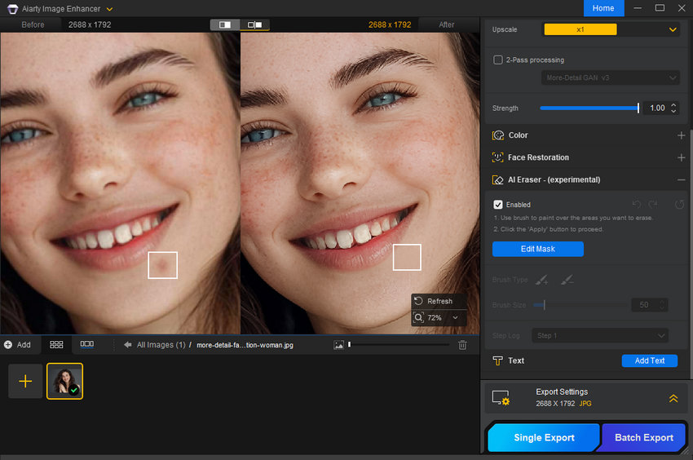
Task: Select the woman portrait thumbnail
Action: tap(64, 381)
